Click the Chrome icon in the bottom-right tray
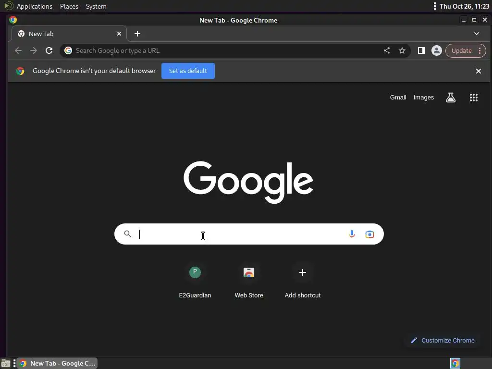Screen dimensions: 492x369 pos(455,363)
